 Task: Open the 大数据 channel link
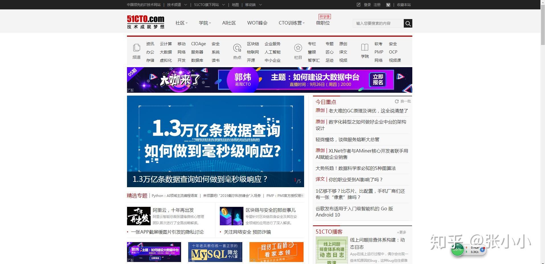point(166,52)
